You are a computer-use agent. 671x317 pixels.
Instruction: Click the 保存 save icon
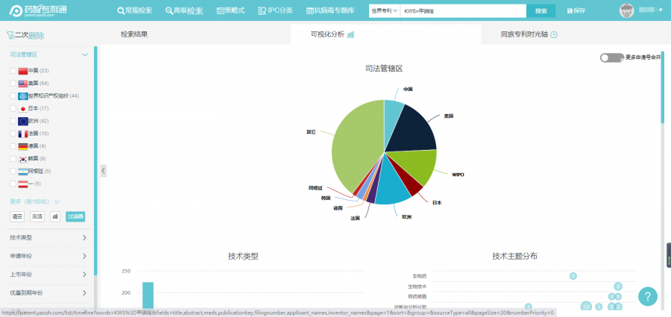[x=571, y=11]
